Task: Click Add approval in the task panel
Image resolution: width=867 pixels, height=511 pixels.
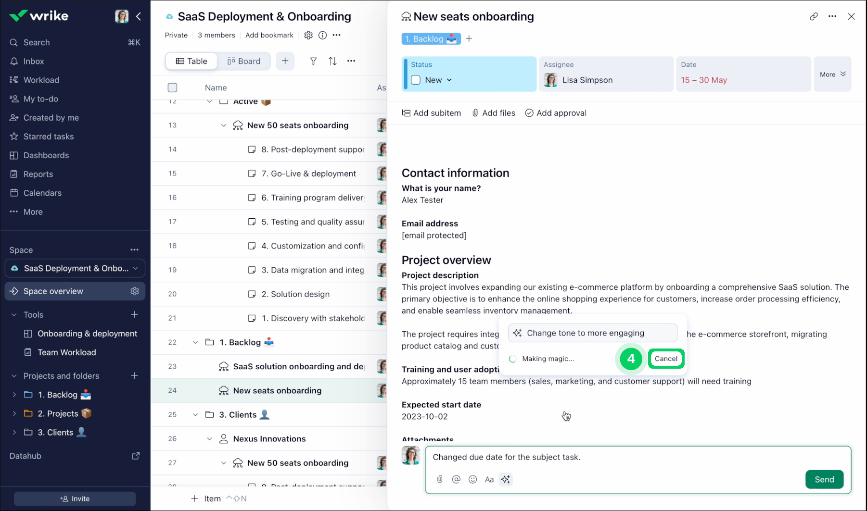Action: click(x=556, y=113)
